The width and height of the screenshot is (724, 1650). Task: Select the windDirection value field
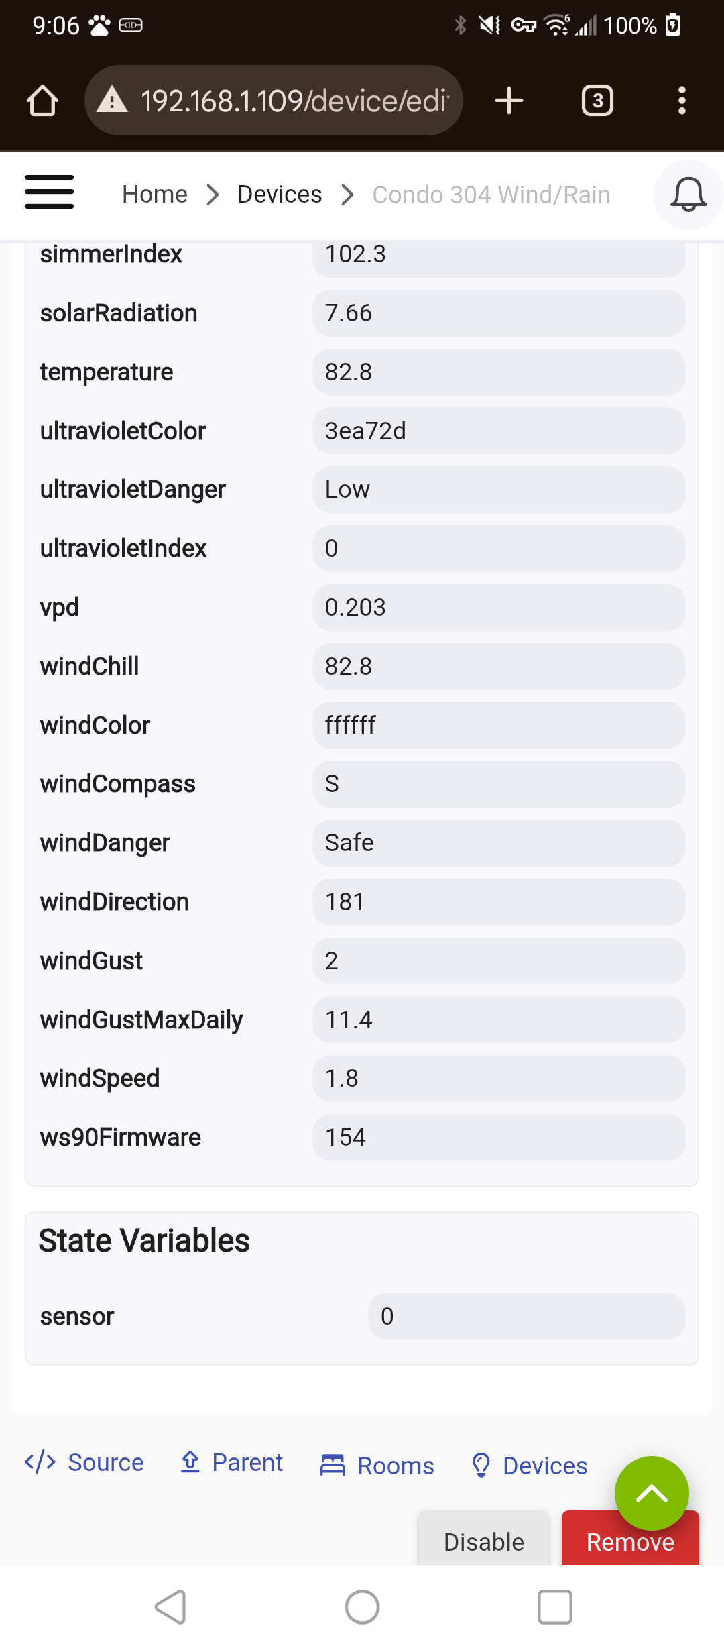499,901
